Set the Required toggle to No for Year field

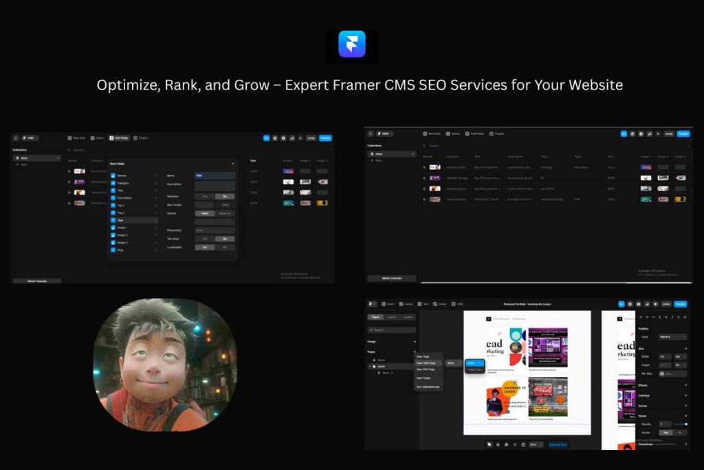point(225,196)
